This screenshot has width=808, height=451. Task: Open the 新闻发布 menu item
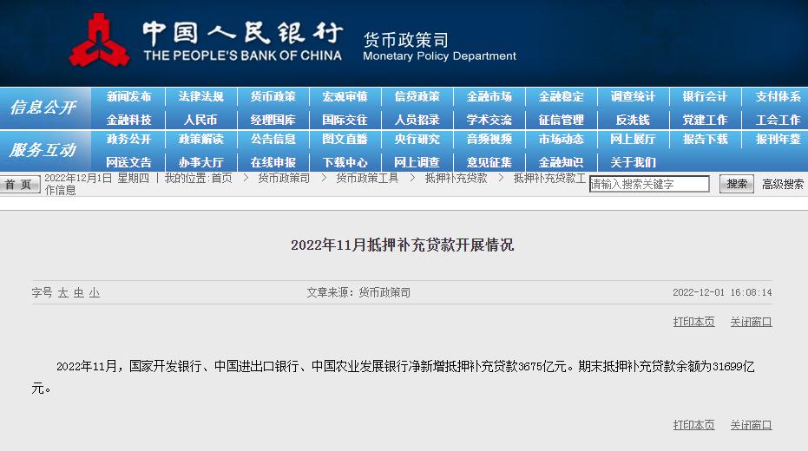[x=128, y=97]
